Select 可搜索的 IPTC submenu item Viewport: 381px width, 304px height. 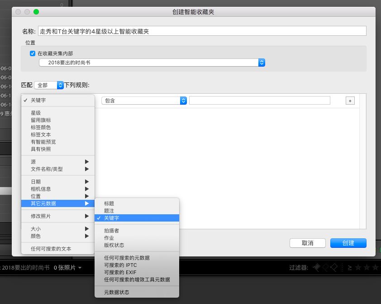pos(120,265)
